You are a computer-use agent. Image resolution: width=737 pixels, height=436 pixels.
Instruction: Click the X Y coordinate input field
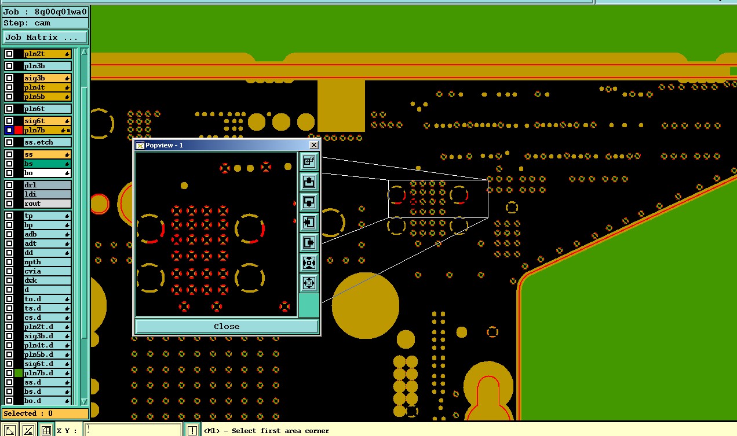tap(133, 430)
